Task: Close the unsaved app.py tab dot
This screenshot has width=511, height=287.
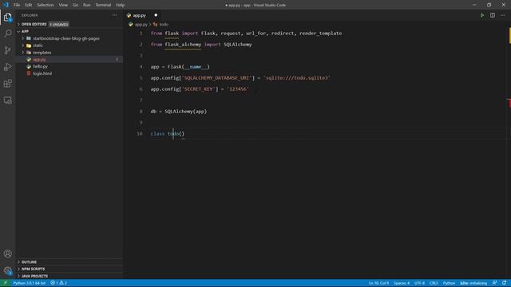Action: (156, 15)
